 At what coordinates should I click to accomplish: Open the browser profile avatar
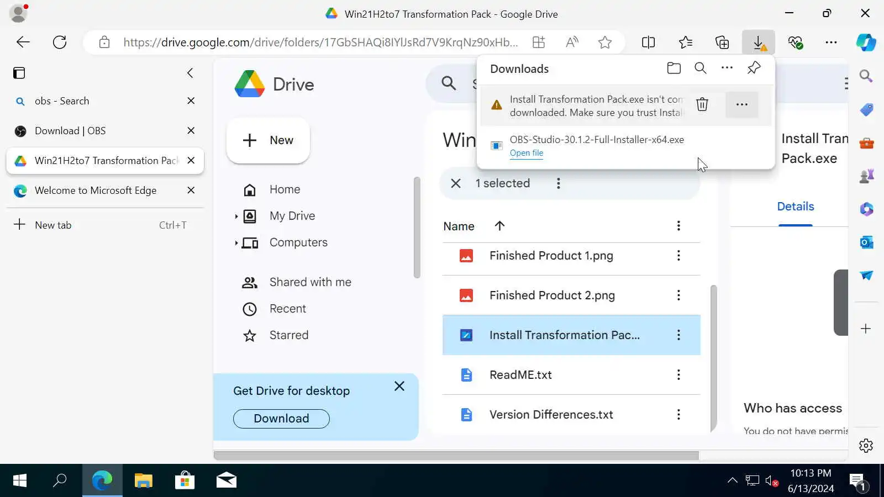(x=19, y=13)
